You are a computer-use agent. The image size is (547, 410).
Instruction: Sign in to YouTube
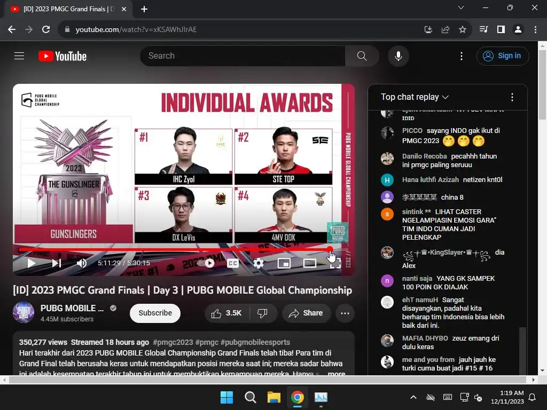(503, 56)
